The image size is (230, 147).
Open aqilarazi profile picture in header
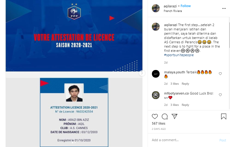[x=156, y=8]
